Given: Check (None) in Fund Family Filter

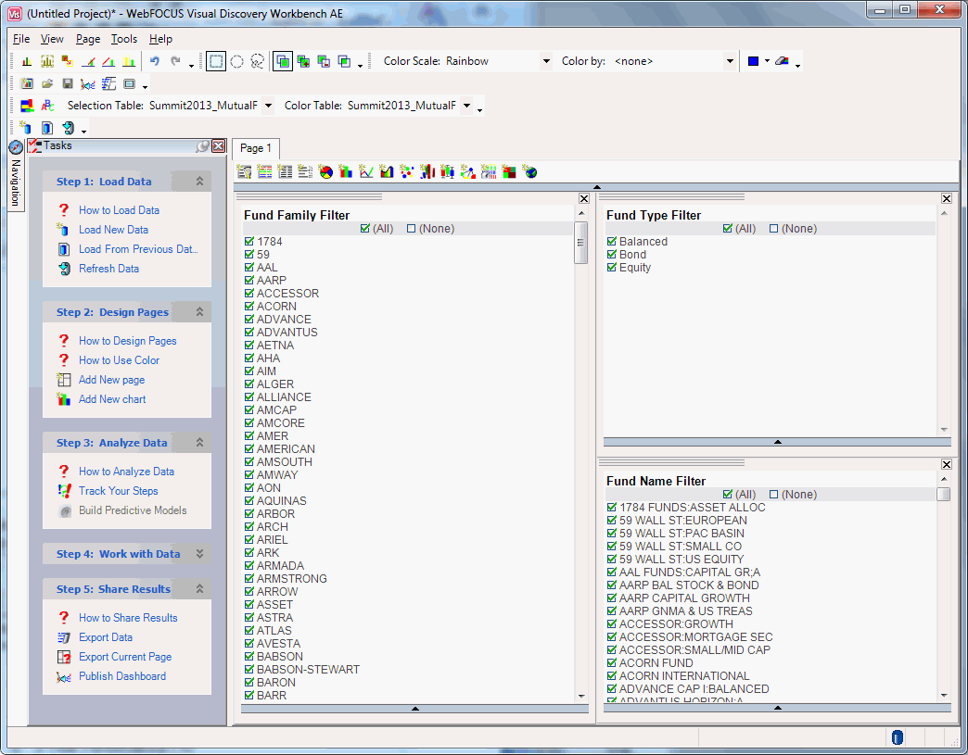Looking at the screenshot, I should click(x=412, y=229).
